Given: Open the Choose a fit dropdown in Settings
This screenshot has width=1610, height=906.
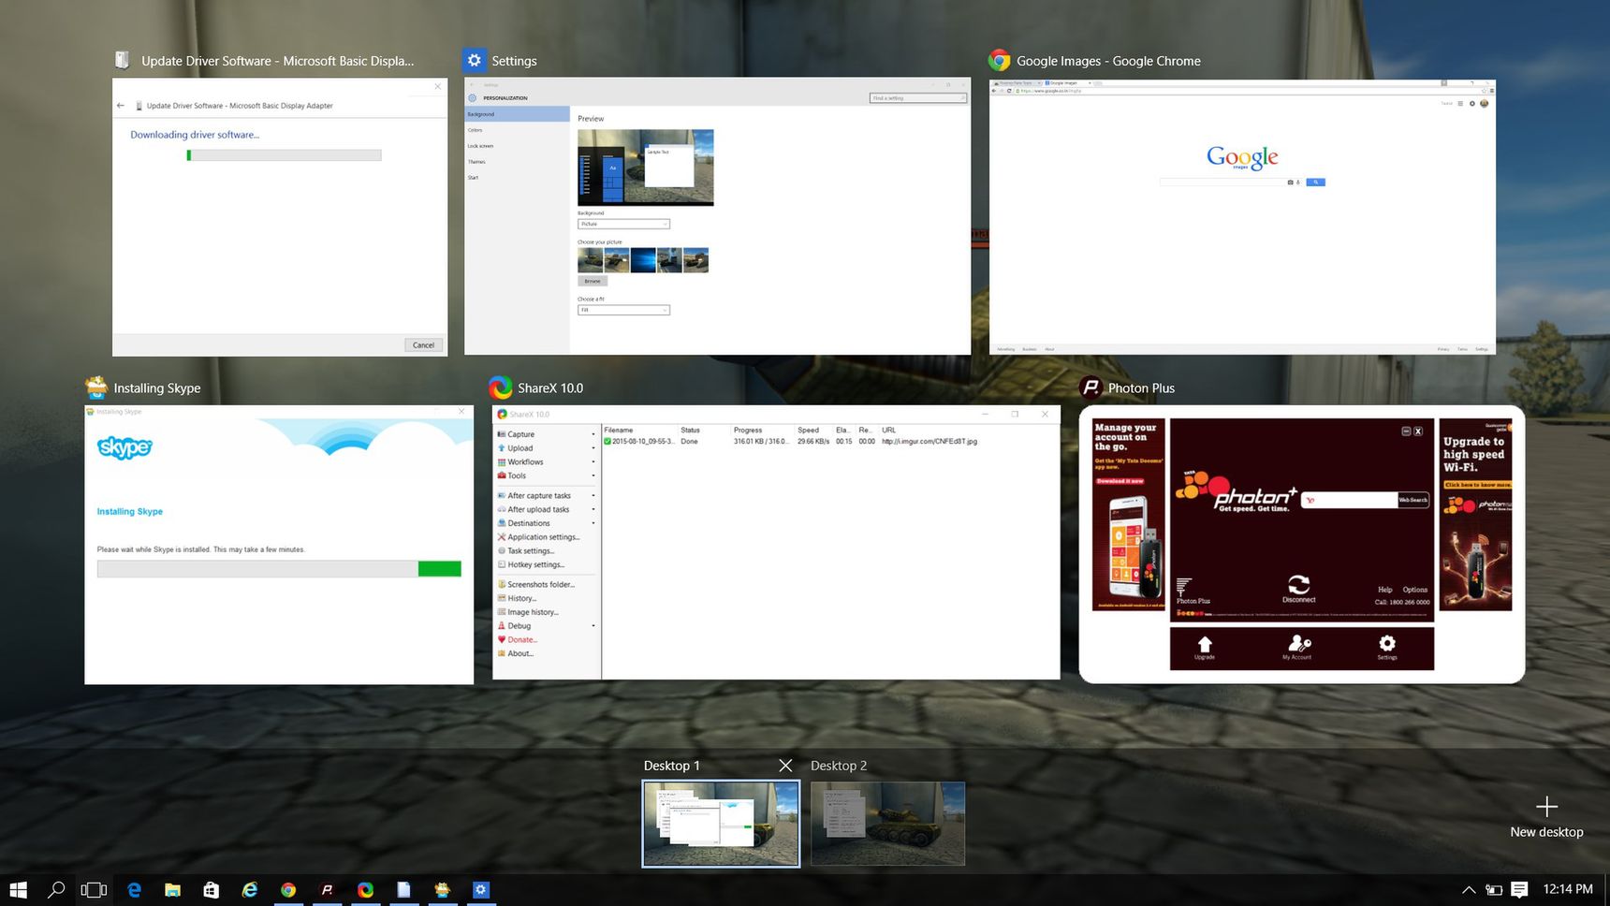Looking at the screenshot, I should click(623, 310).
